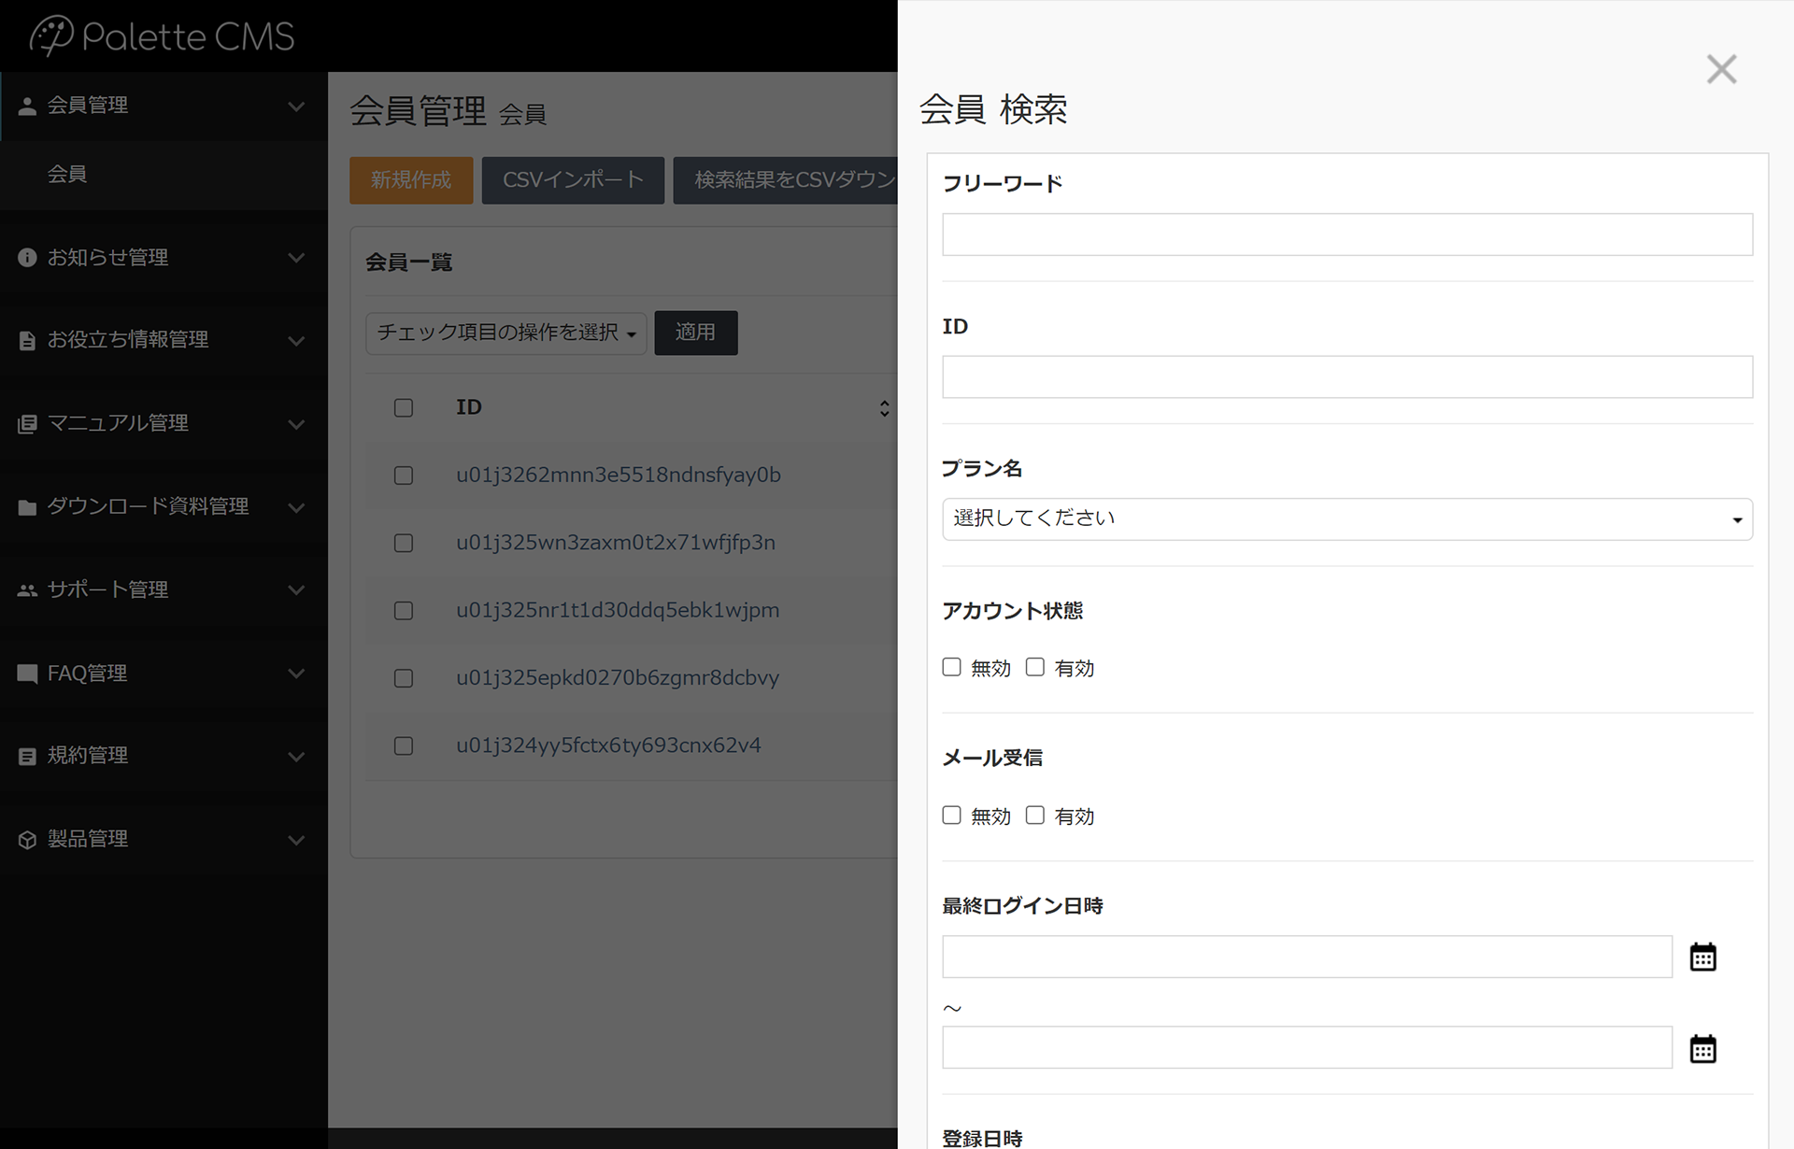The width and height of the screenshot is (1794, 1149).
Task: Click the CSVインポート button
Action: pyautogui.click(x=573, y=180)
